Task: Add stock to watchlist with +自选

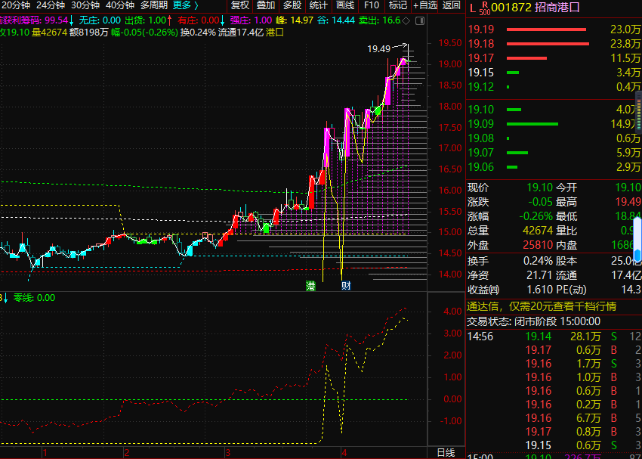Action: point(424,5)
